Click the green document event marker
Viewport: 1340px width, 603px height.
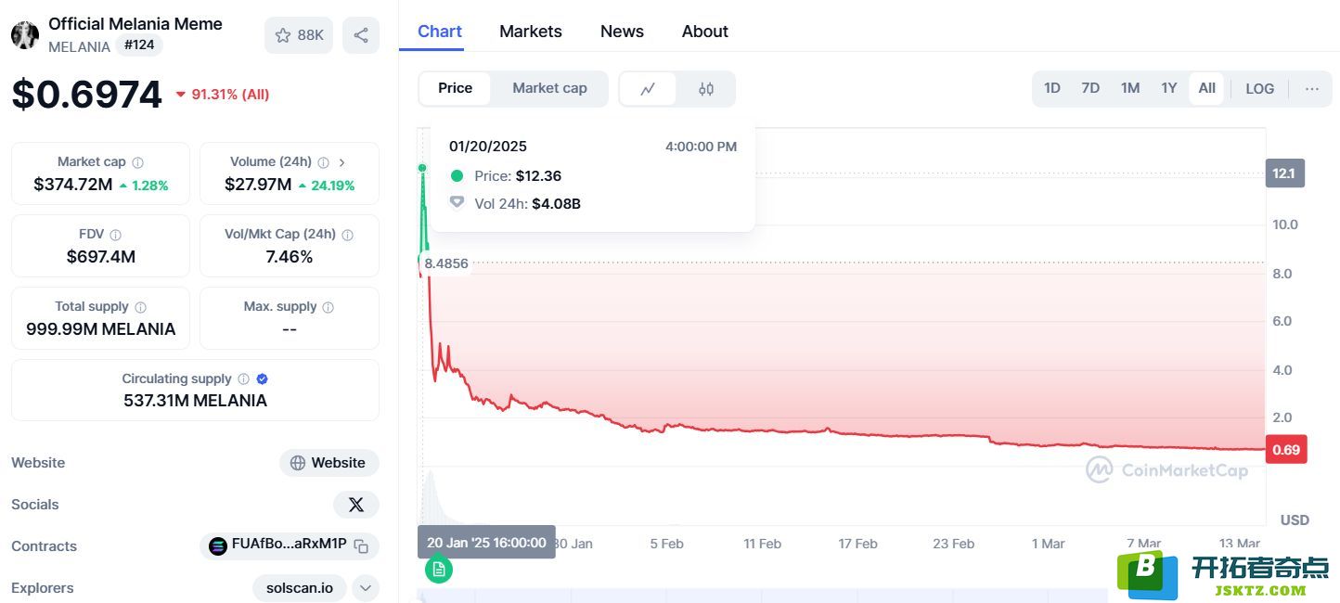pos(439,569)
